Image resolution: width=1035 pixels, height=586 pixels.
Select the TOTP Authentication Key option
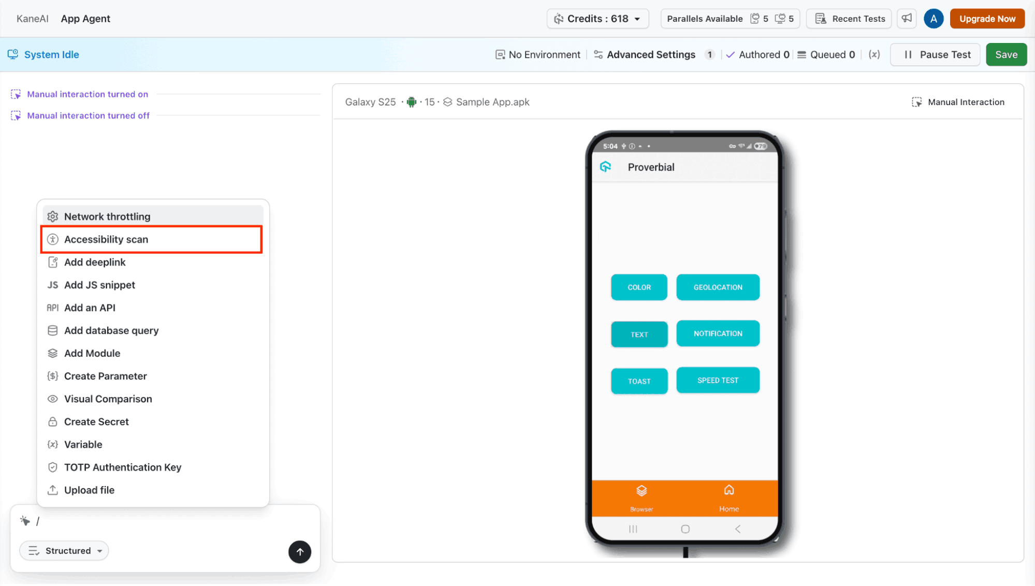coord(123,467)
